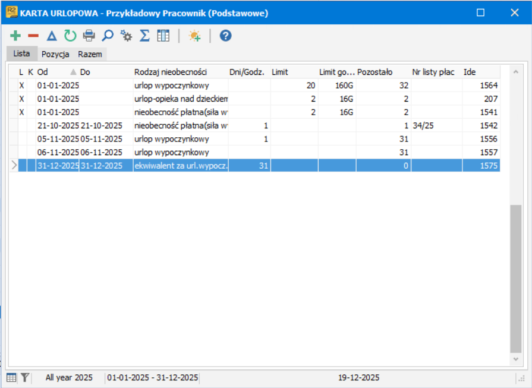Viewport: 532px width, 388px height.
Task: Open the printer print icon
Action: pyautogui.click(x=89, y=36)
